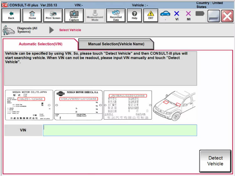Screen dimensions: 235x176
Task: Click the truck VIN location illustration
Action: click(174, 106)
